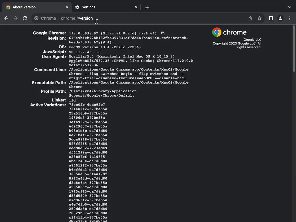Open the side panel icon
The image size is (296, 222).
click(271, 18)
